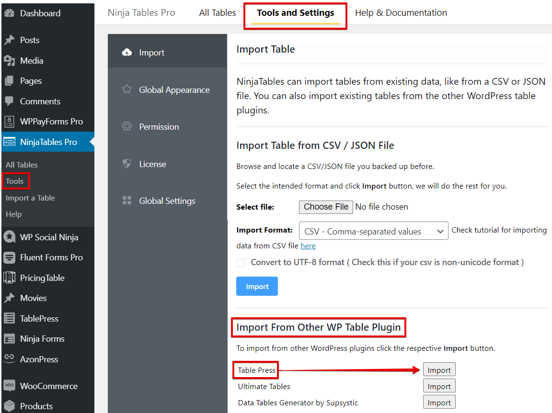
Task: Click the Posts pushpin icon
Action: (x=10, y=40)
